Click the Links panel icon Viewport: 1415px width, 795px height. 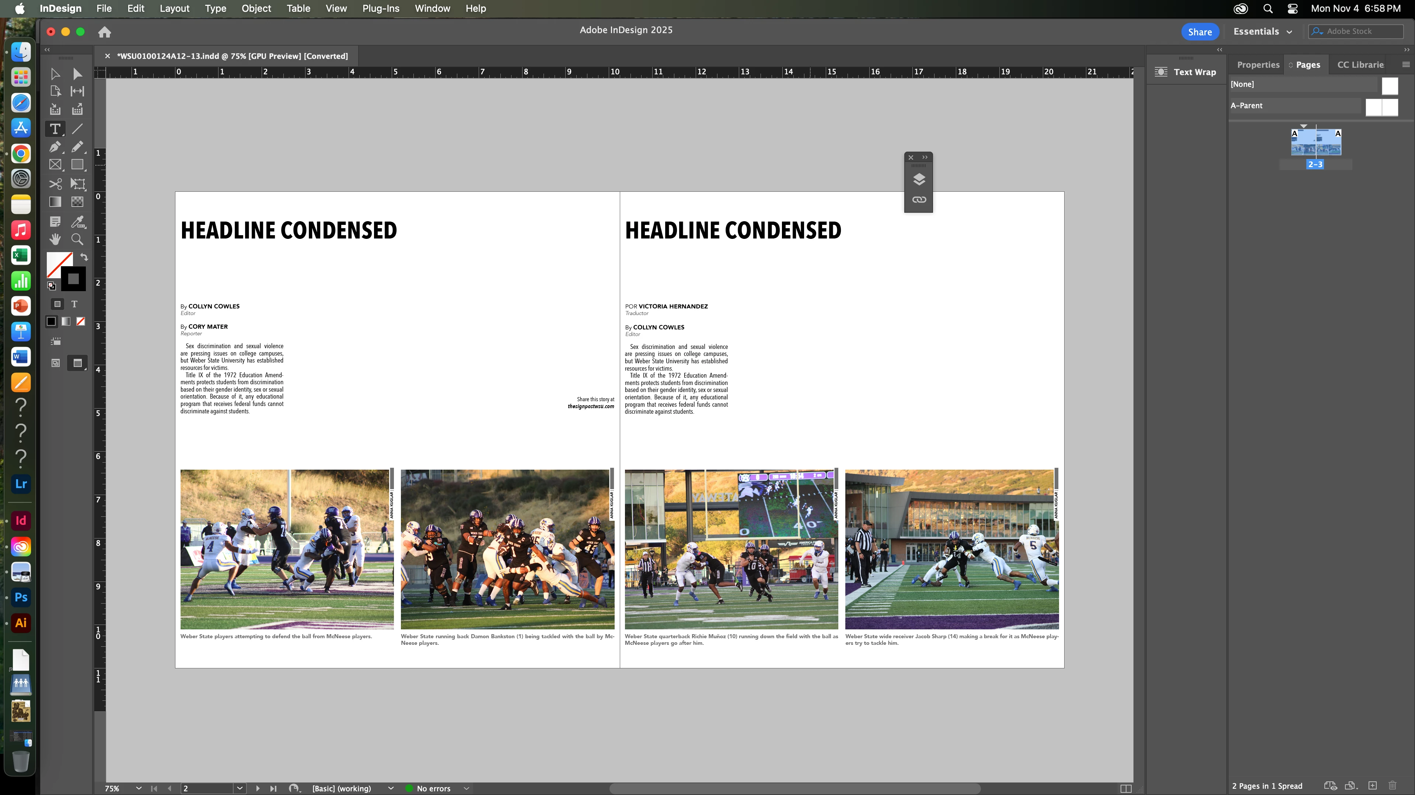point(919,200)
